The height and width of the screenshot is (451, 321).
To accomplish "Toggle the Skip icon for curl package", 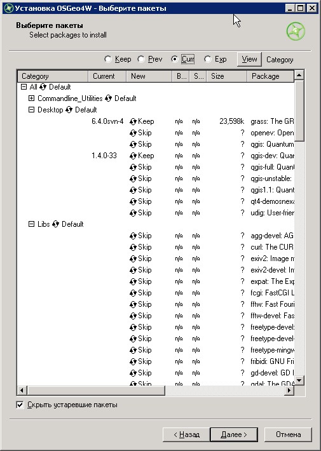I will [x=133, y=247].
